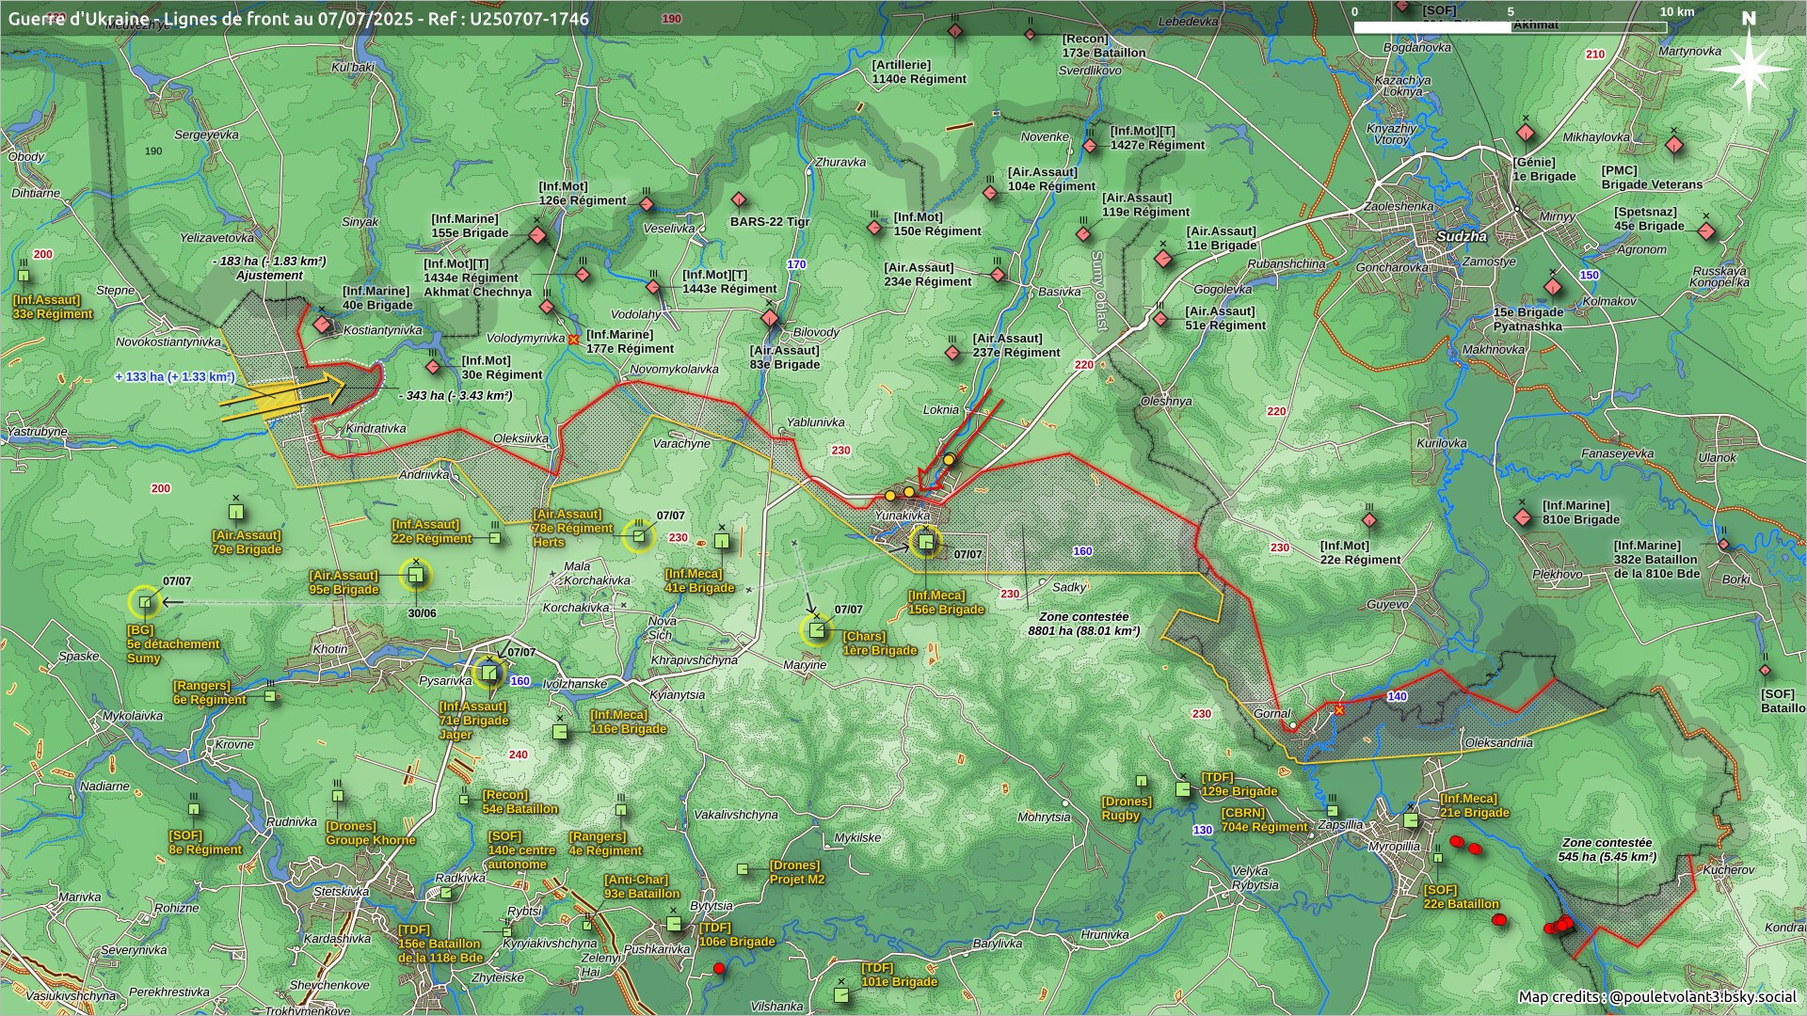Click the 83e Brigade air assault marker
Viewport: 1807px width, 1016px height.
[770, 318]
